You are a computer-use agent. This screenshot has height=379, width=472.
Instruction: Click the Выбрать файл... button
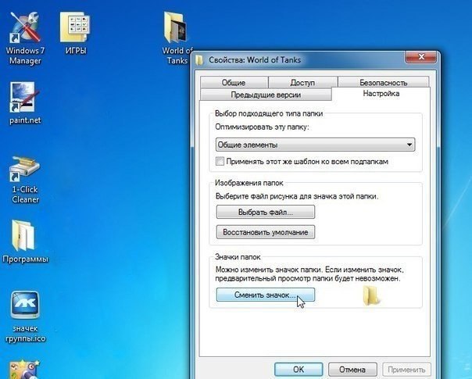265,212
